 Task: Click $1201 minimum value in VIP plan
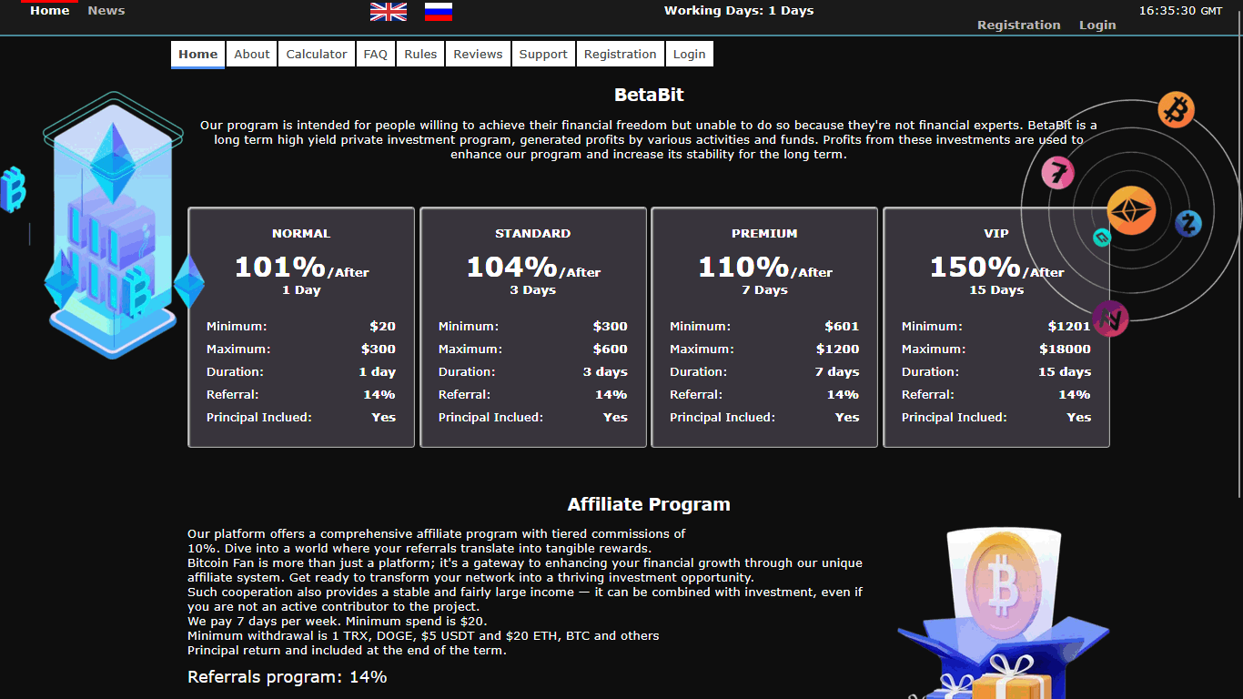pos(1069,327)
